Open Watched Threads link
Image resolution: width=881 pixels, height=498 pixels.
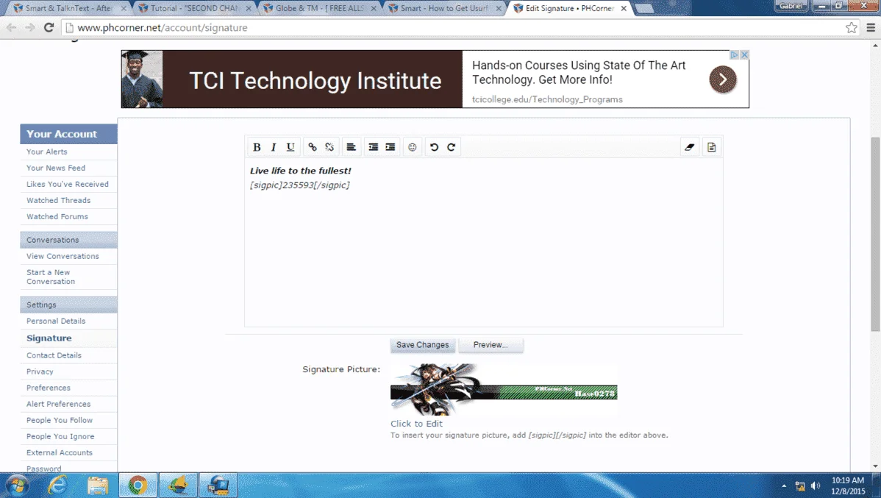[x=58, y=201]
